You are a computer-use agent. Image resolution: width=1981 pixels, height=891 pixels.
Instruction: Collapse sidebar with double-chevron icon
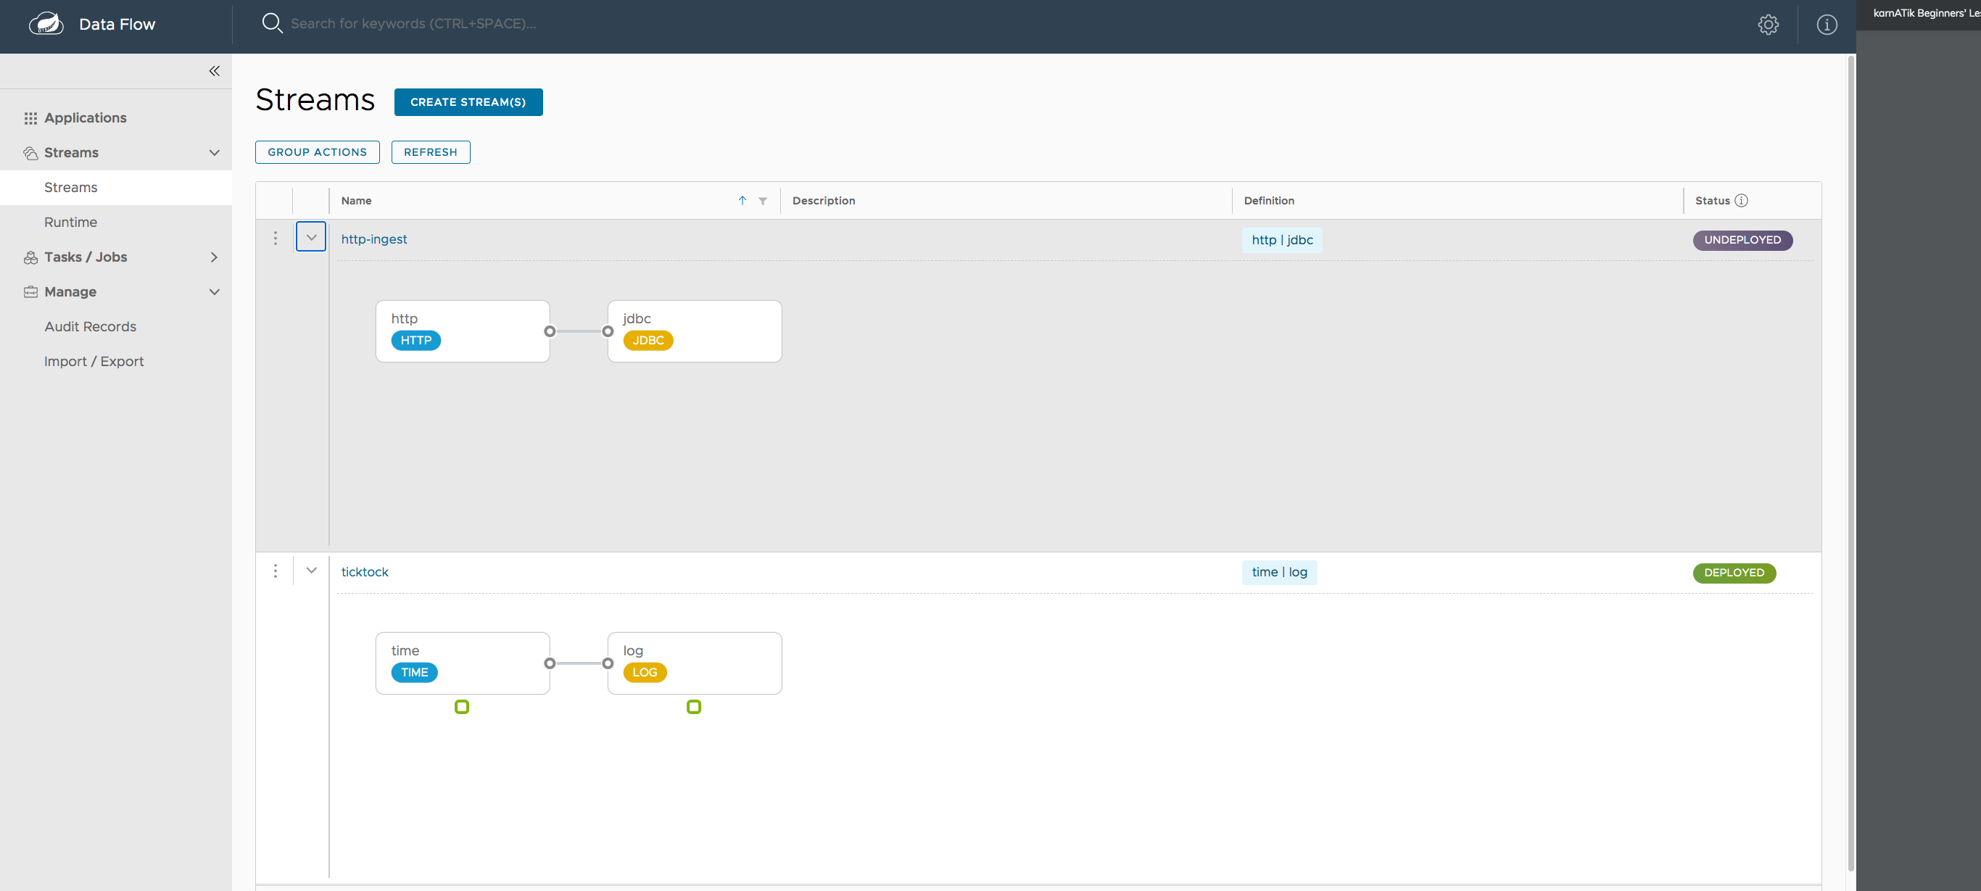(214, 71)
